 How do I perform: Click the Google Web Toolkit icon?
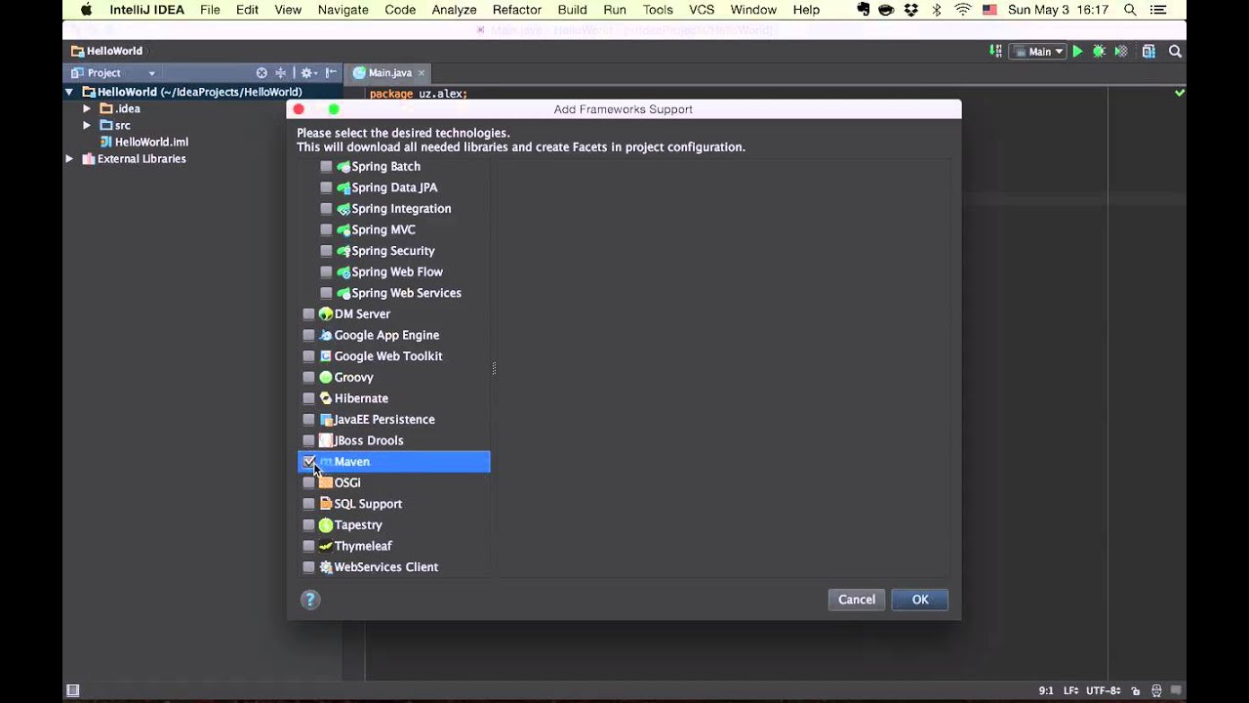(x=326, y=356)
